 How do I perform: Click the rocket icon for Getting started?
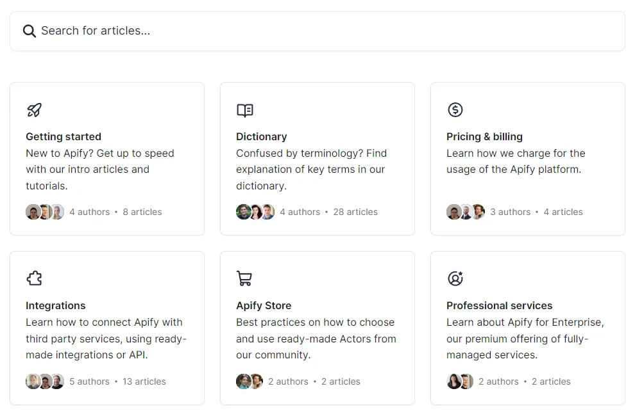click(x=35, y=110)
